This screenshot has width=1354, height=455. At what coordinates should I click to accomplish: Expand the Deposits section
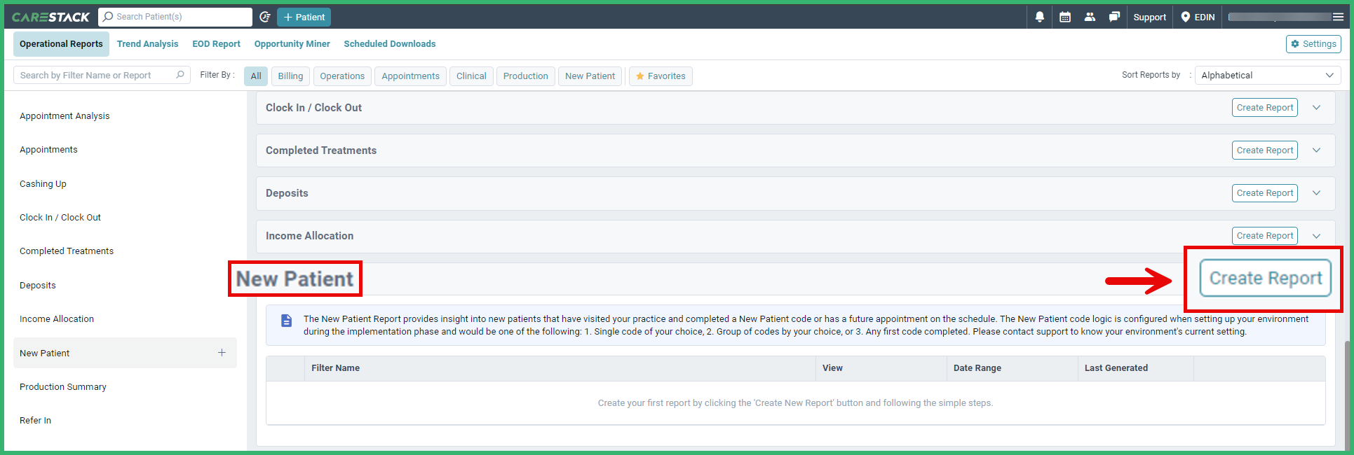(1316, 193)
